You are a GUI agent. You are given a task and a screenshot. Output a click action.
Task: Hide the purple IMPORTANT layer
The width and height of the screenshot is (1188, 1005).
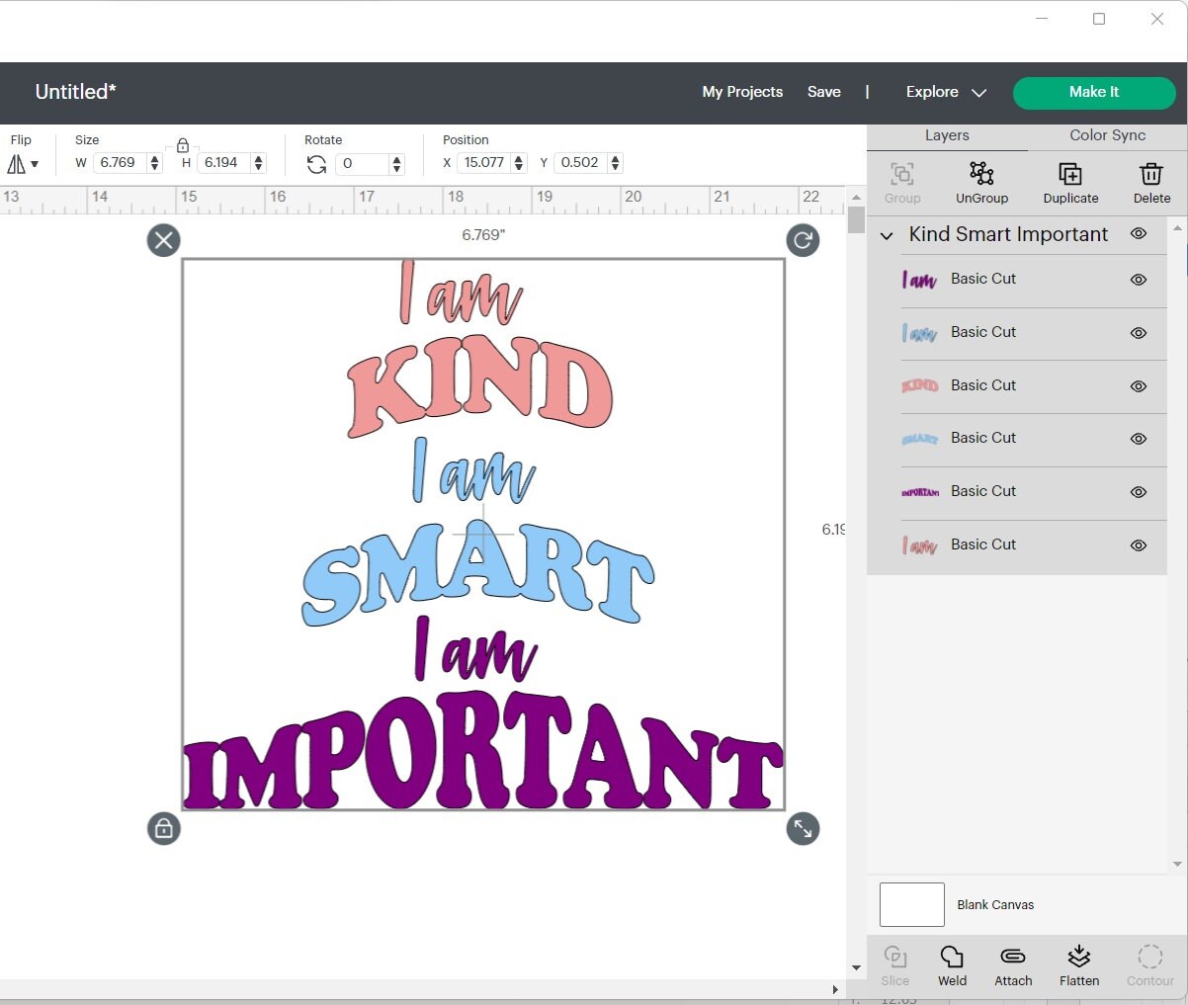coord(1138,492)
